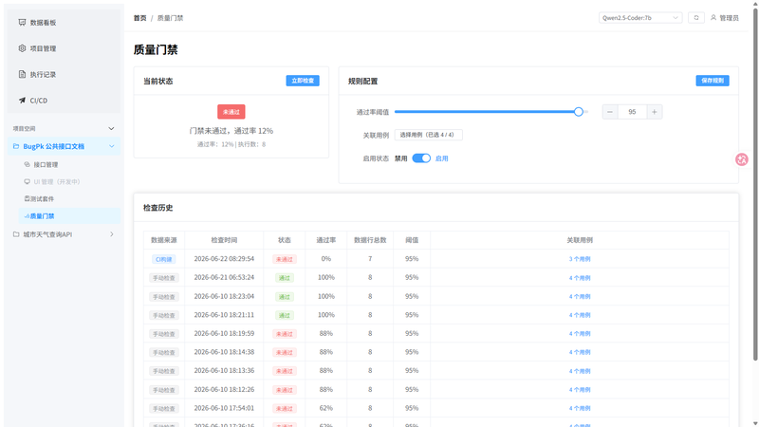The height and width of the screenshot is (427, 759).
Task: Open 项目管理 menu item
Action: click(64, 48)
